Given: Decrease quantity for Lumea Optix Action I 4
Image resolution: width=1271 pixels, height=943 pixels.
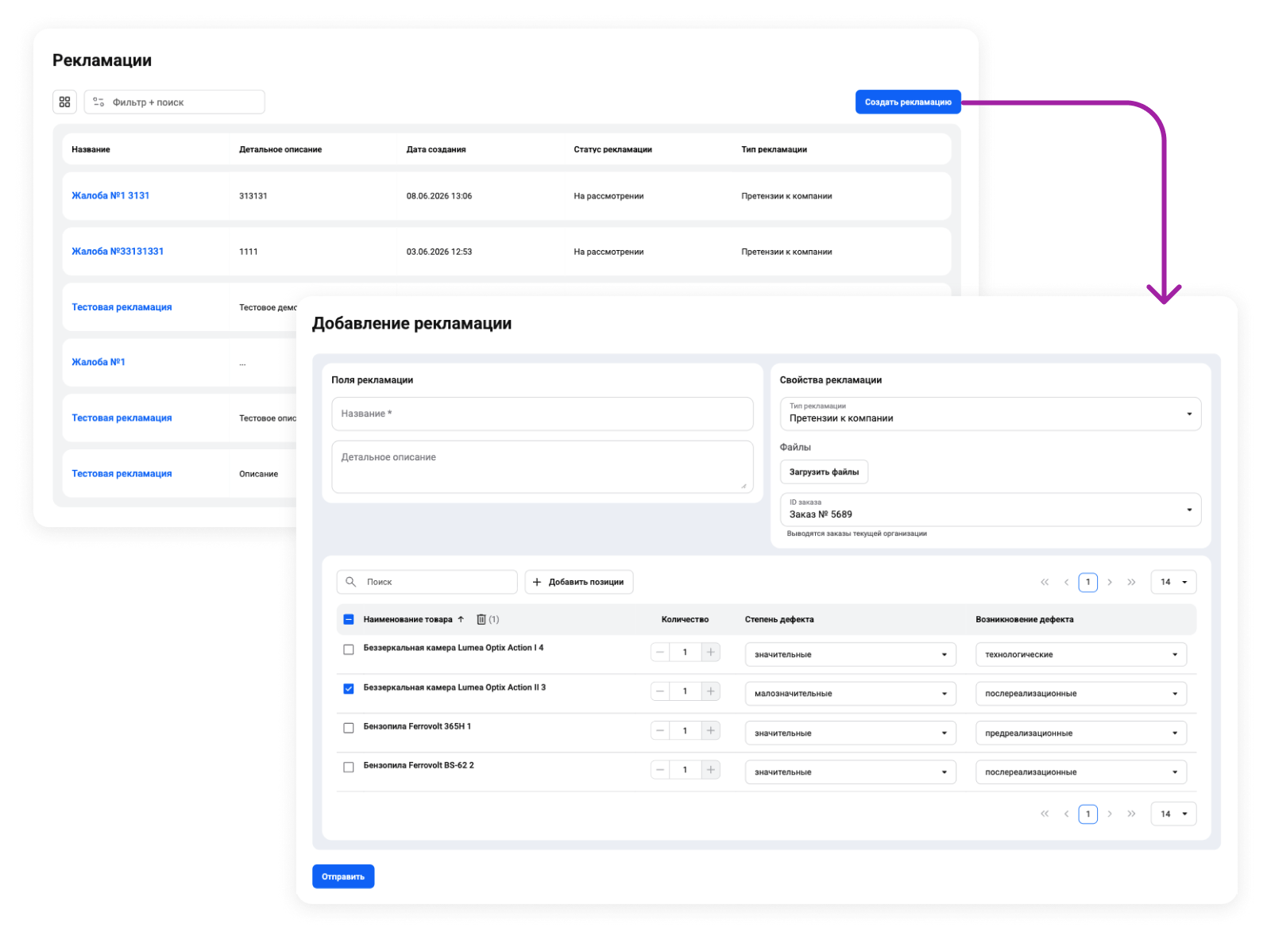Looking at the screenshot, I should coord(660,652).
